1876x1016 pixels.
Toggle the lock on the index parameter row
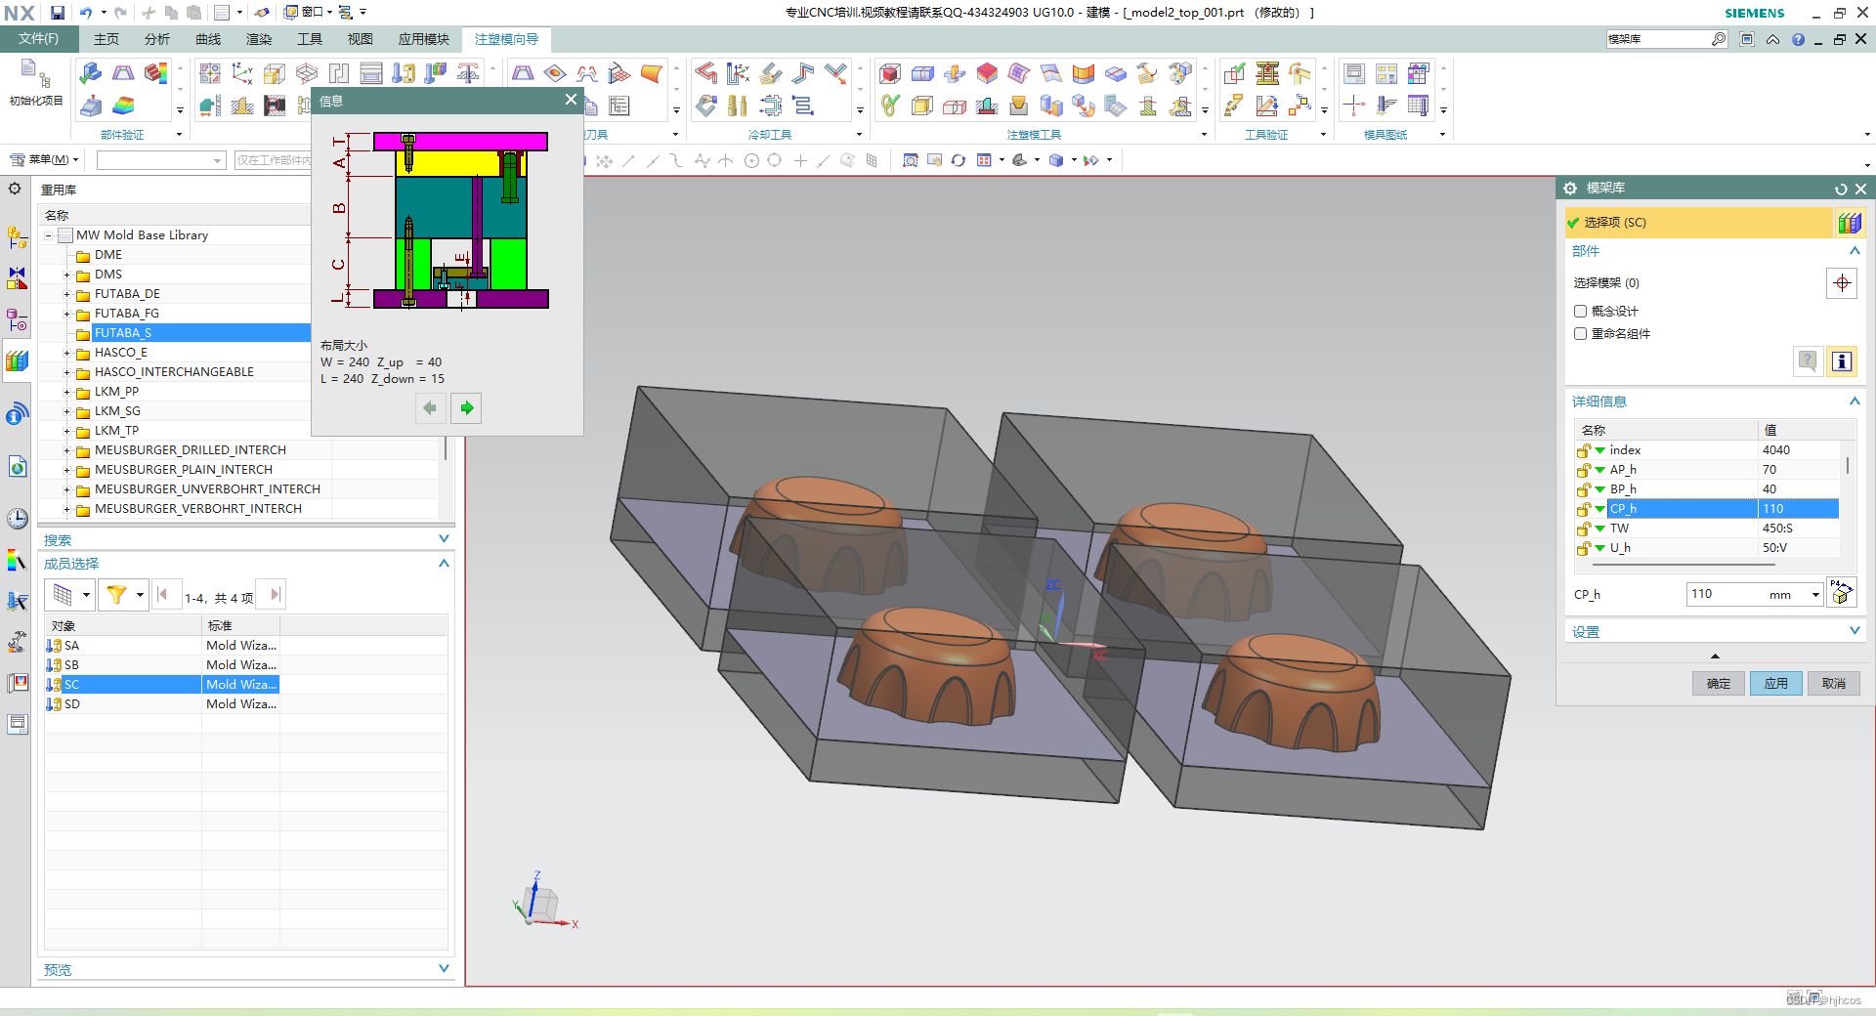pyautogui.click(x=1583, y=450)
